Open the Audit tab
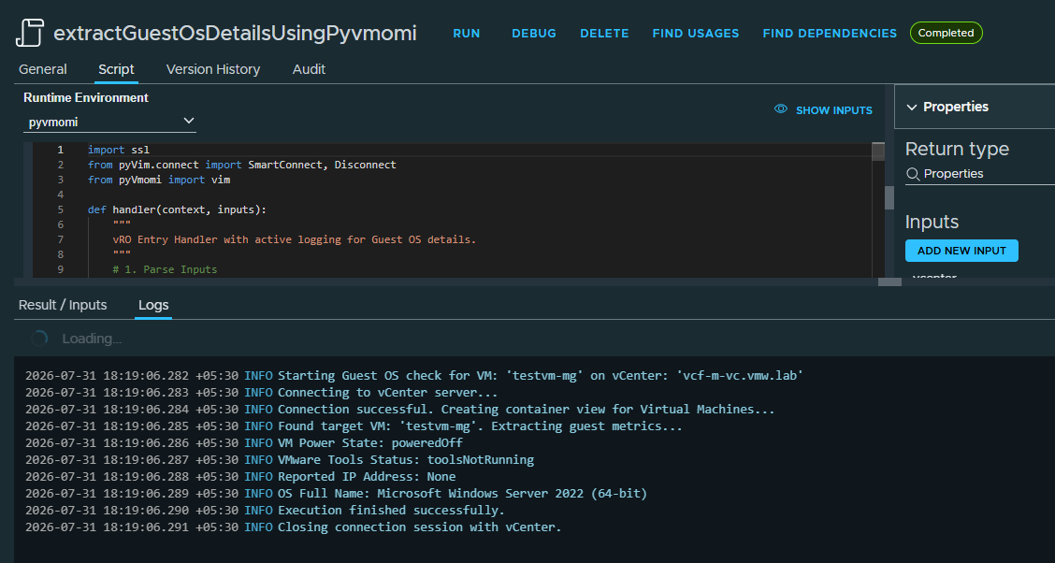 pos(309,69)
